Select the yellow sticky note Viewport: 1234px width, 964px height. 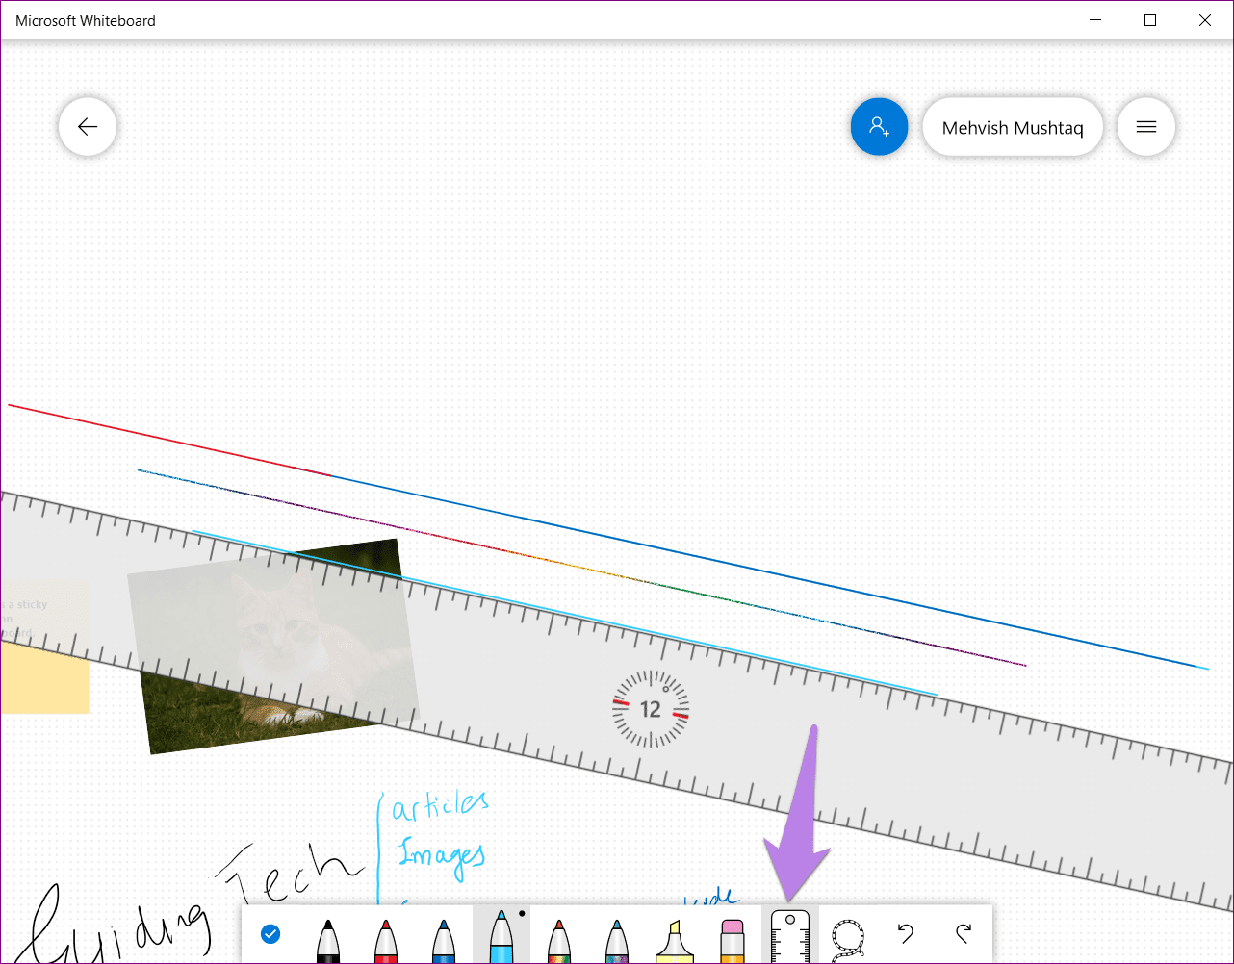click(x=43, y=647)
